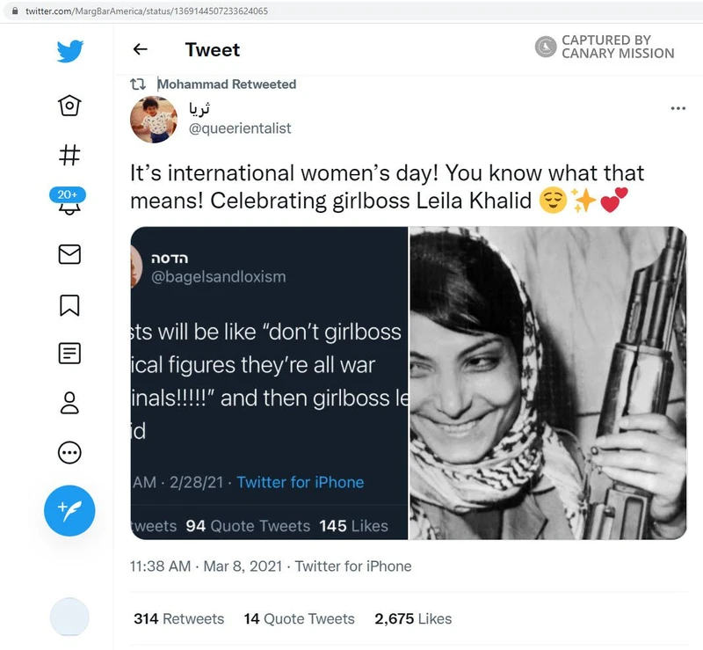Go back with the left arrow
The image size is (703, 650).
[x=140, y=49]
